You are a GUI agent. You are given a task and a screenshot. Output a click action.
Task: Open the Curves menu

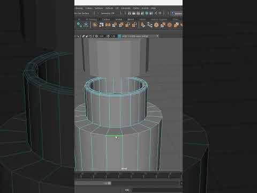point(89,8)
